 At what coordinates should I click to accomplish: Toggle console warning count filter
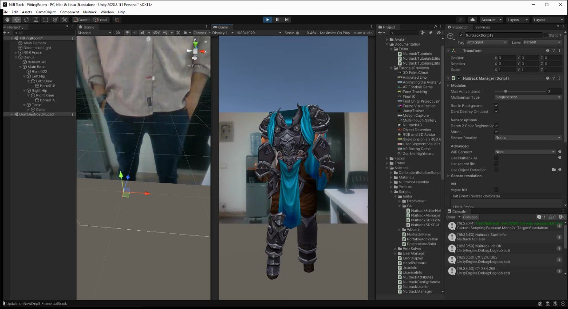click(552, 217)
